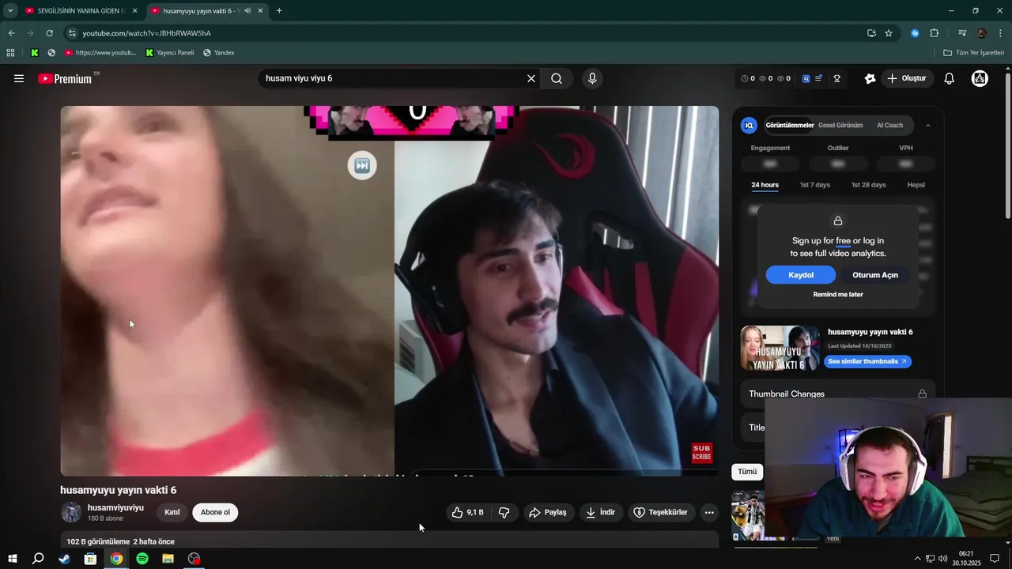
Task: Download the video with İndir
Action: (x=600, y=512)
